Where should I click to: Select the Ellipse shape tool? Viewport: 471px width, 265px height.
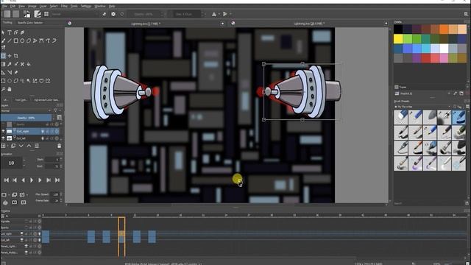click(22, 40)
